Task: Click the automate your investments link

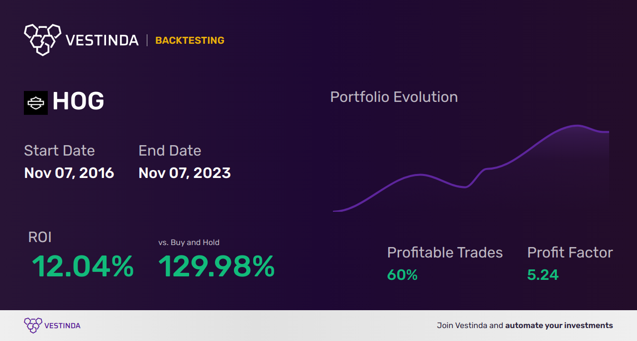Action: click(559, 326)
